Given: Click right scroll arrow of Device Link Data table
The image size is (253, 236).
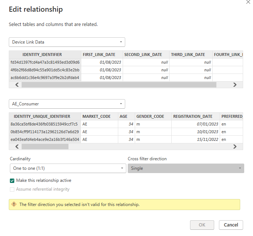Looking at the screenshot, I should click(235, 85).
